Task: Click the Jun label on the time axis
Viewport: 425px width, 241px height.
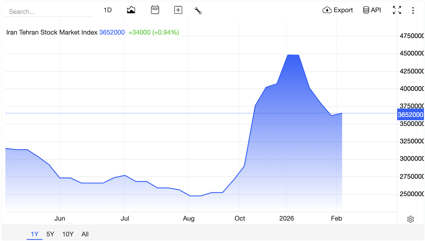Action: coord(60,218)
